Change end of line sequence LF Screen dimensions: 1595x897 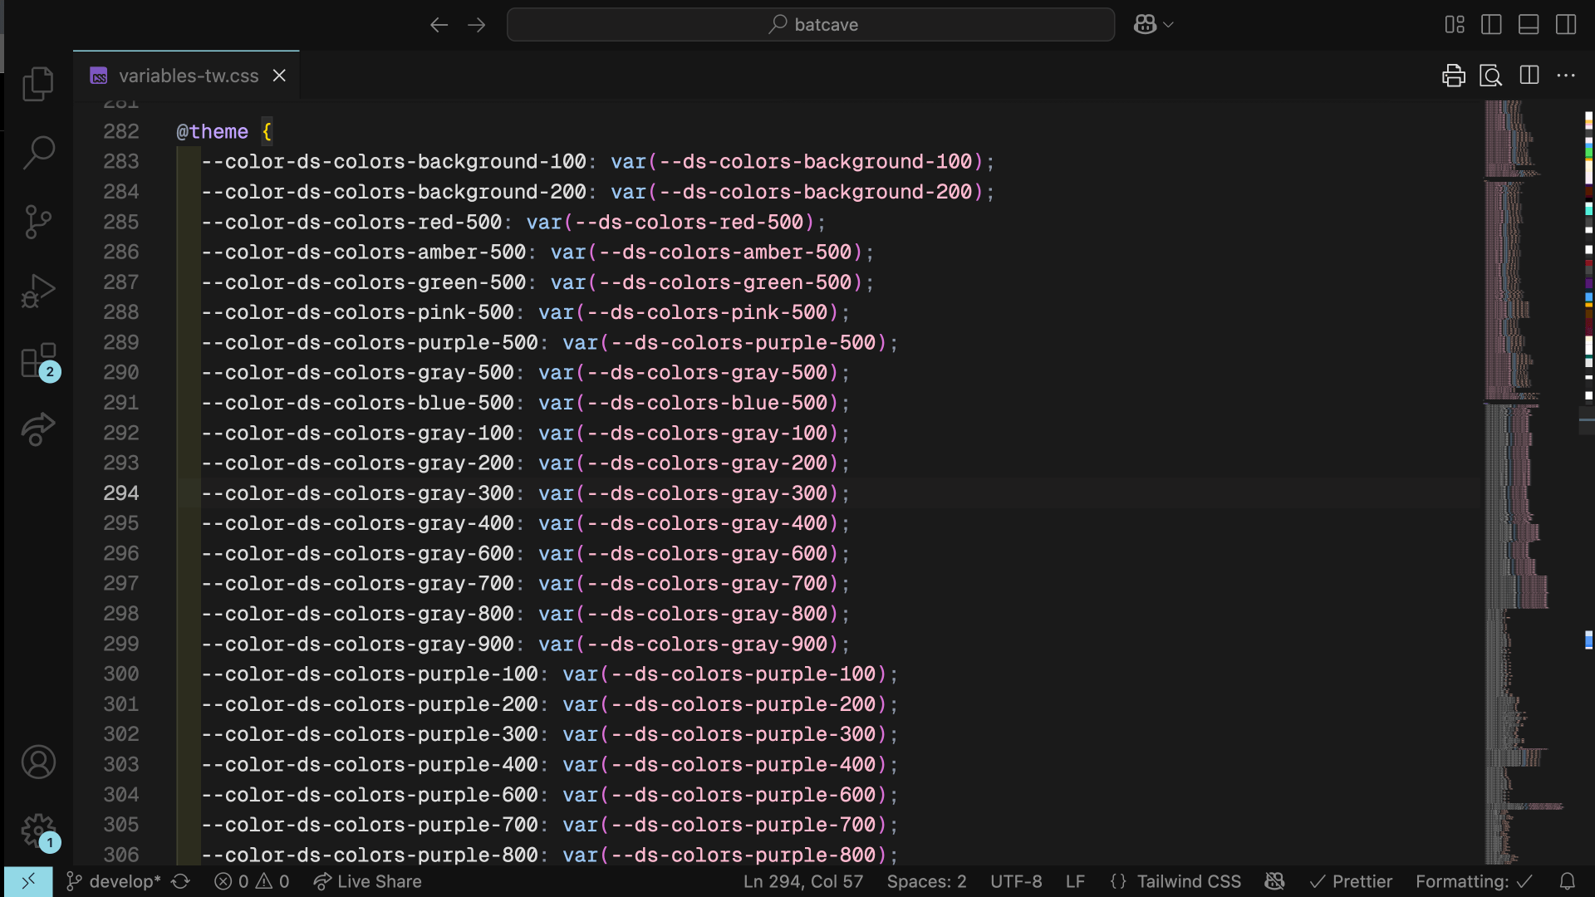(1075, 881)
